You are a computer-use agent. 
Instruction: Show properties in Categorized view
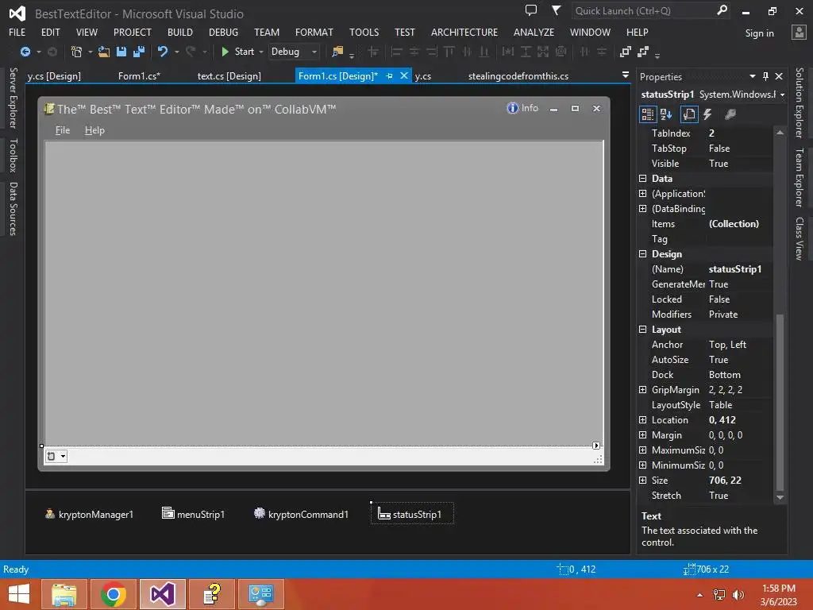(x=647, y=114)
